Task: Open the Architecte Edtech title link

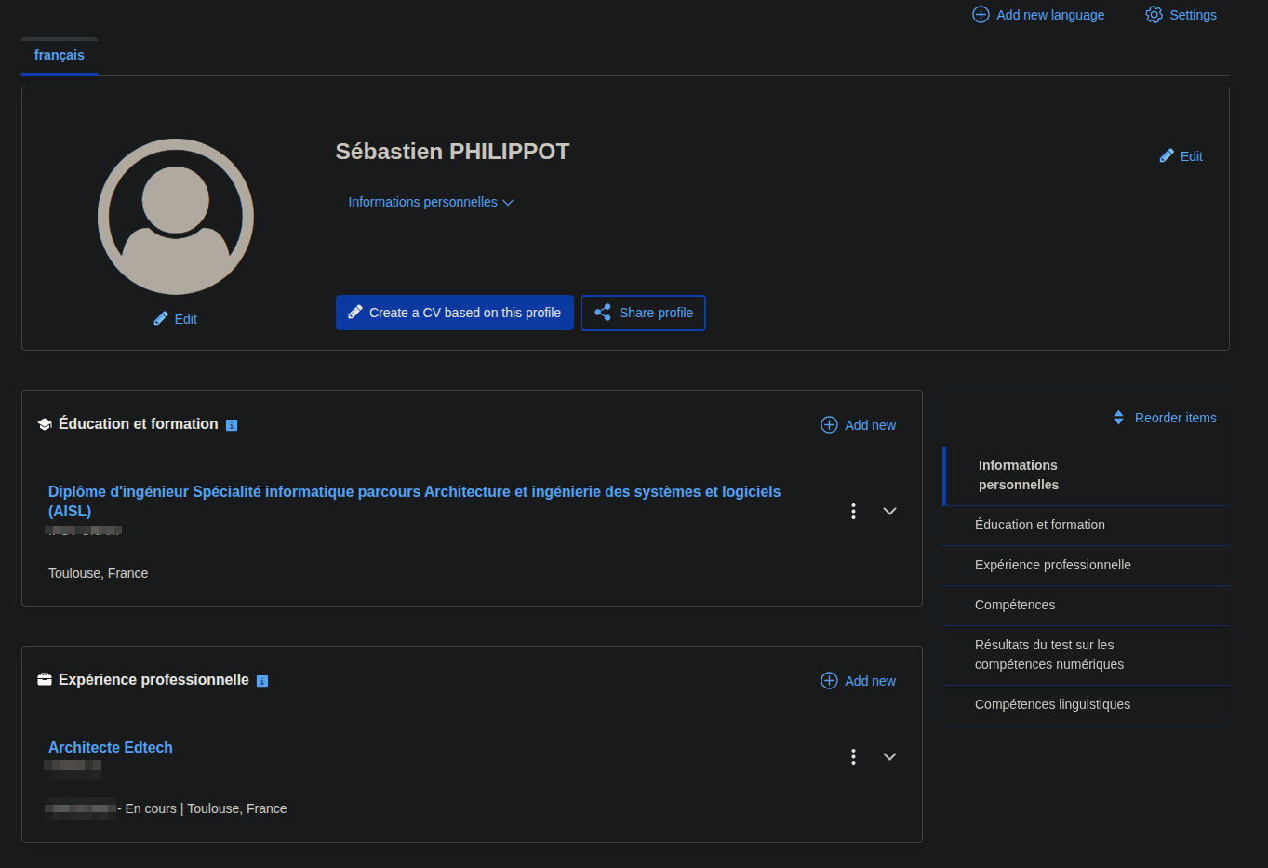Action: (111, 748)
